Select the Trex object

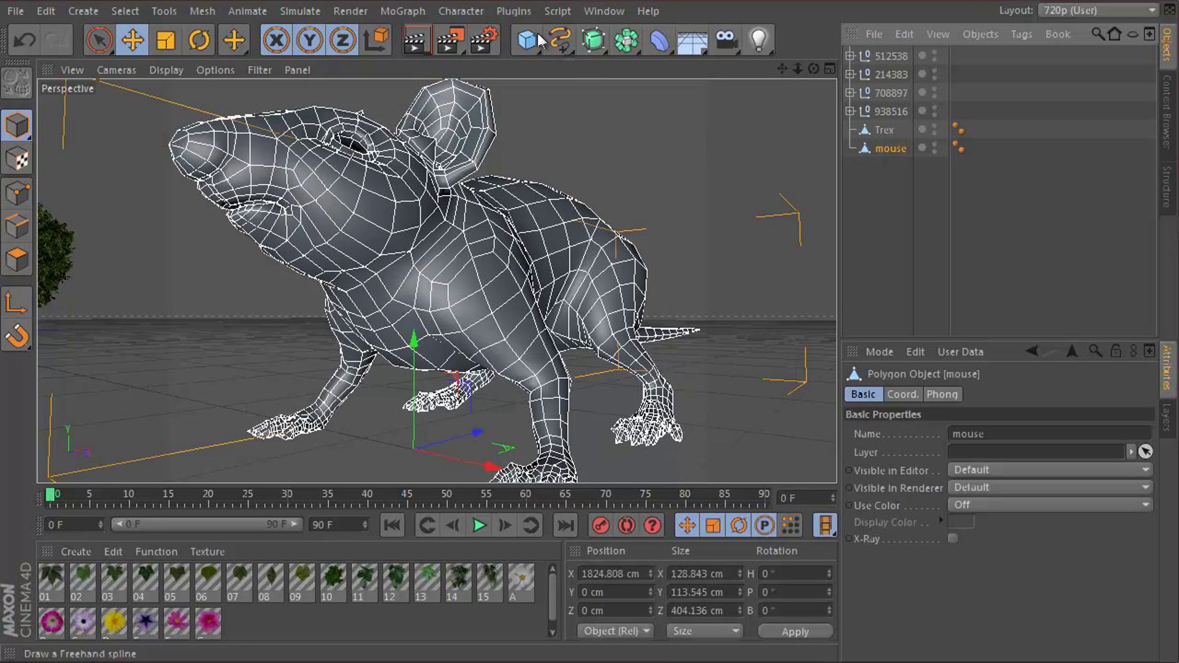coord(884,130)
